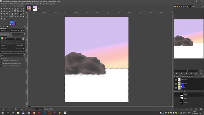The width and height of the screenshot is (204, 115).
Task: Select the Crop tool
Action: click(x=12, y=11)
